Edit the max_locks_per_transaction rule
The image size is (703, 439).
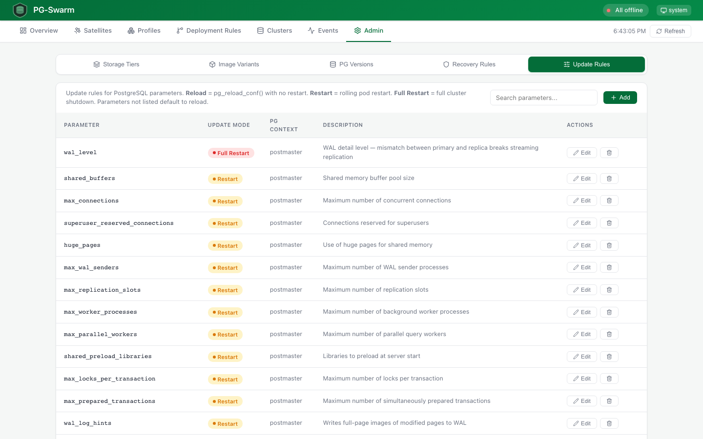581,379
